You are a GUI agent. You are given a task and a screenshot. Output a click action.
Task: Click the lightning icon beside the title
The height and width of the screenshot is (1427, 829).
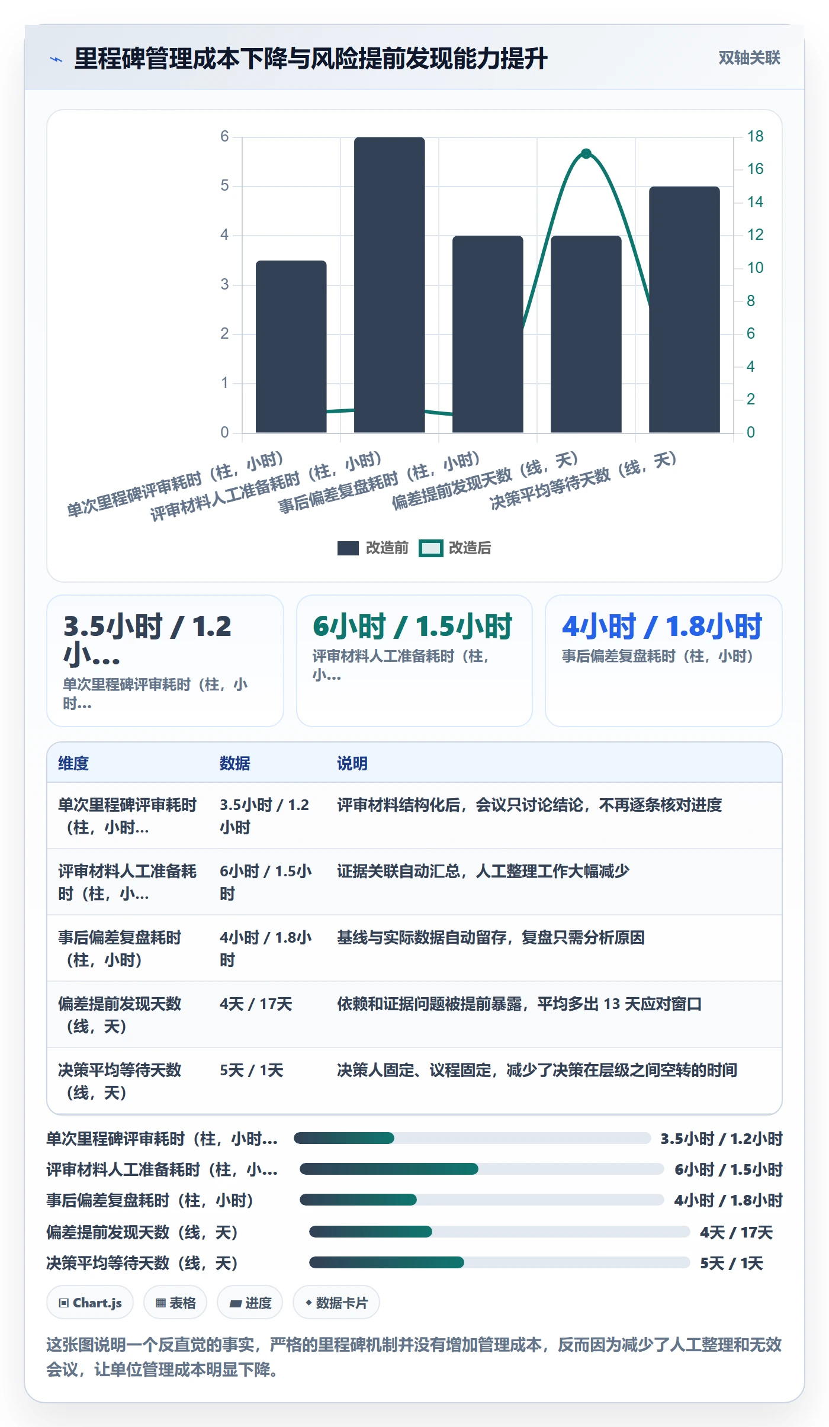pyautogui.click(x=56, y=59)
